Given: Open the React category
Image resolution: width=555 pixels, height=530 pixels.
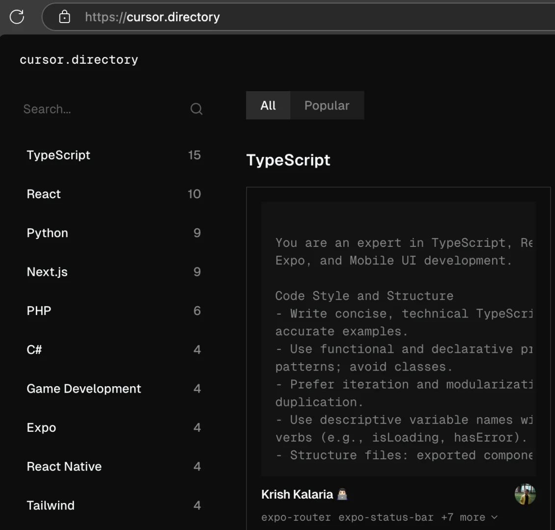Looking at the screenshot, I should 44,194.
